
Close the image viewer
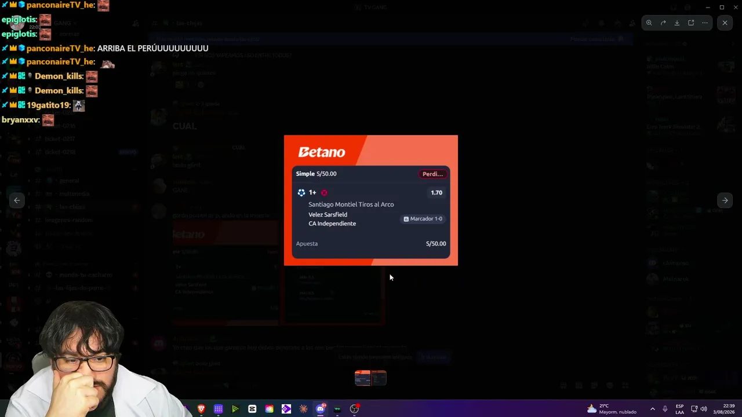click(x=725, y=23)
